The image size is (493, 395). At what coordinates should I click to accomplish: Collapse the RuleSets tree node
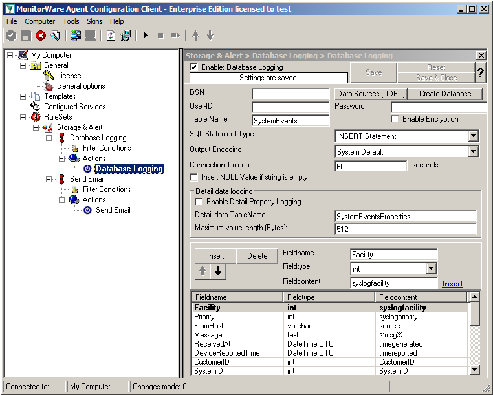click(x=23, y=117)
